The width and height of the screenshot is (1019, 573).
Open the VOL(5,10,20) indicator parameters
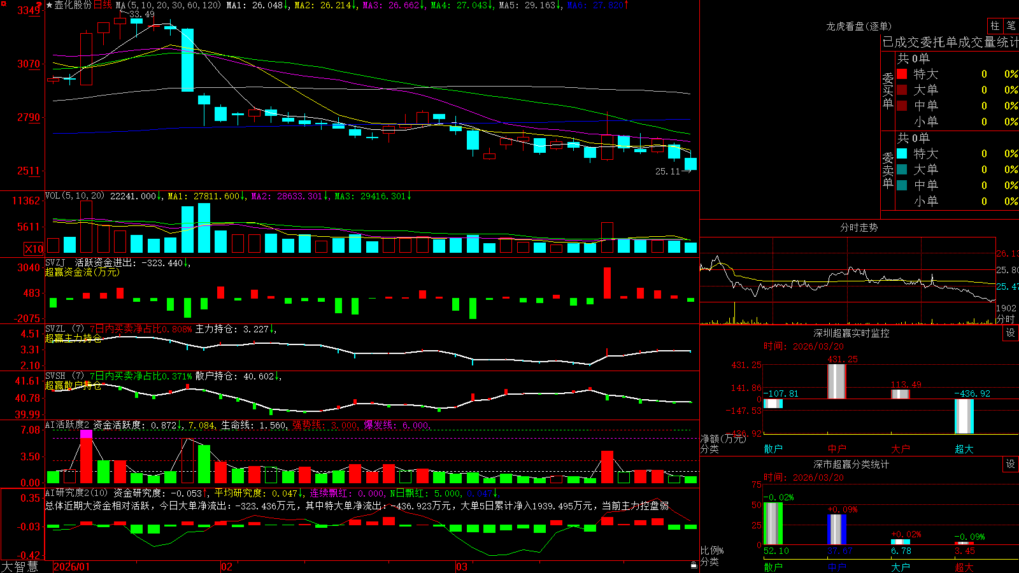pyautogui.click(x=75, y=196)
